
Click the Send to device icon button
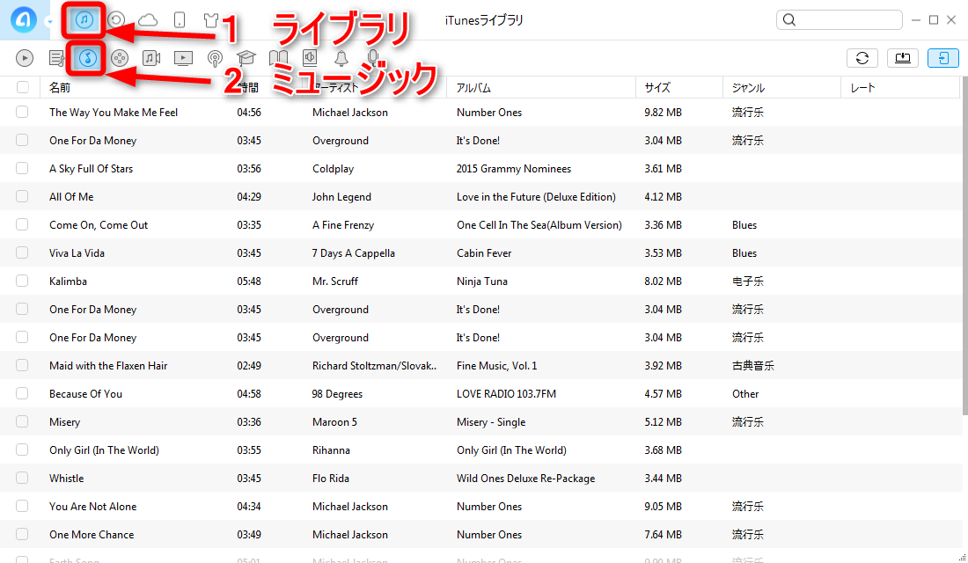942,58
